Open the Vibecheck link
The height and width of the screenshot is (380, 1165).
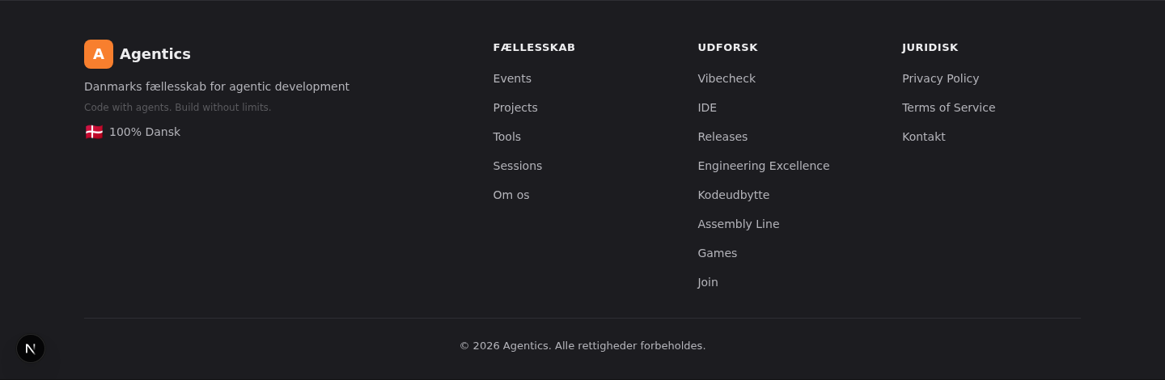pyautogui.click(x=727, y=78)
